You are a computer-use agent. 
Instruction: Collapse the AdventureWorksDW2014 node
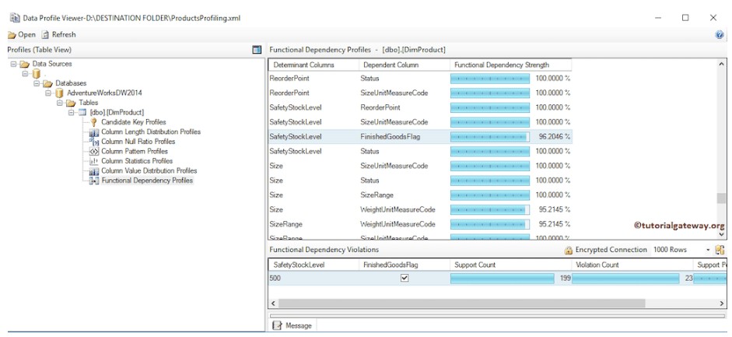click(48, 93)
